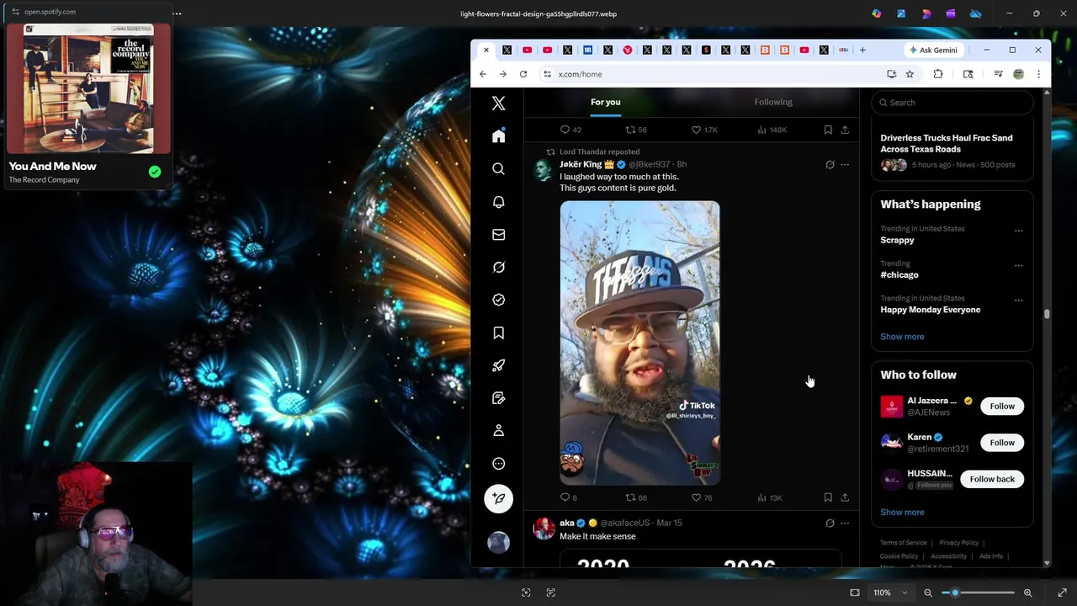Switch to the Following tab
Screen dimensions: 1077x606
(x=773, y=102)
